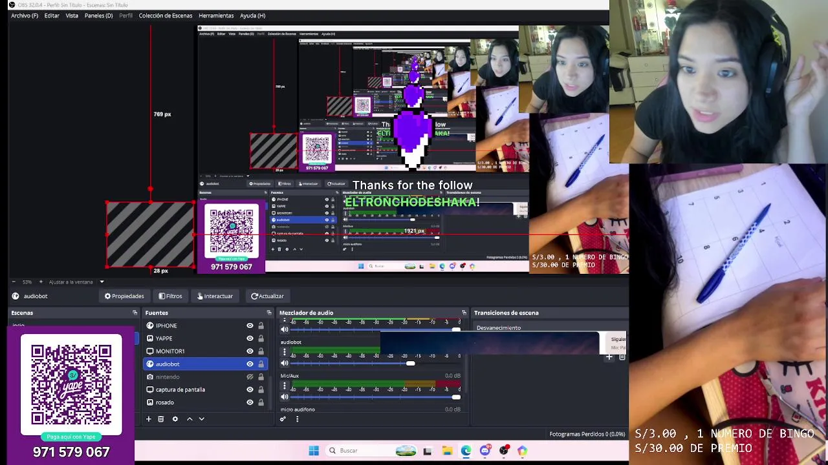The image size is (828, 465).
Task: Open advanced audio properties gears icon
Action: (283, 419)
